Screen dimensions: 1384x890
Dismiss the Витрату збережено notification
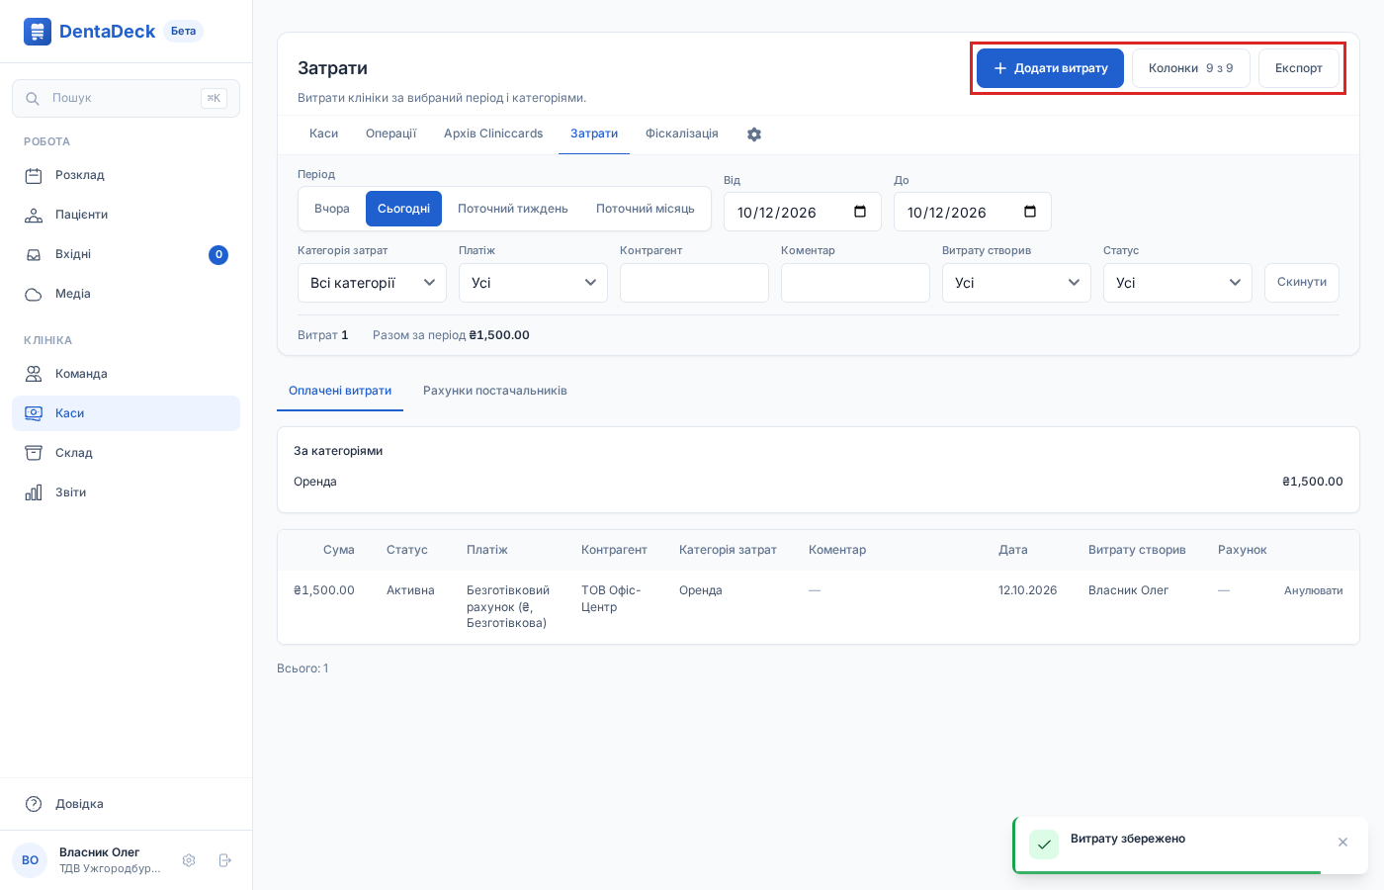coord(1342,843)
